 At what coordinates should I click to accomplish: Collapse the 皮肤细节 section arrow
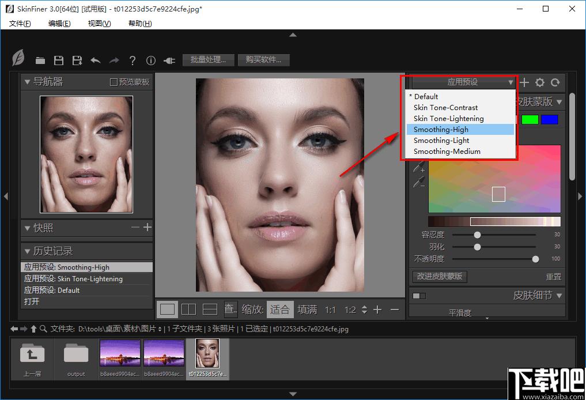(x=559, y=295)
